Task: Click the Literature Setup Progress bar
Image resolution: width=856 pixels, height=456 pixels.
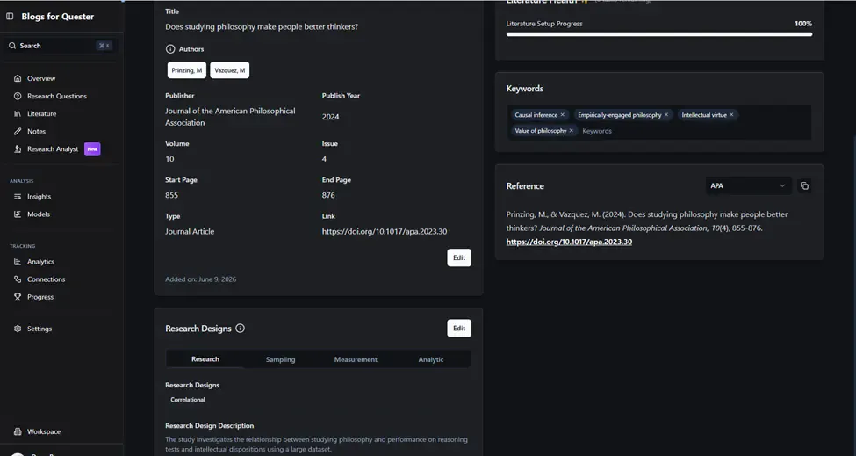Action: point(659,34)
